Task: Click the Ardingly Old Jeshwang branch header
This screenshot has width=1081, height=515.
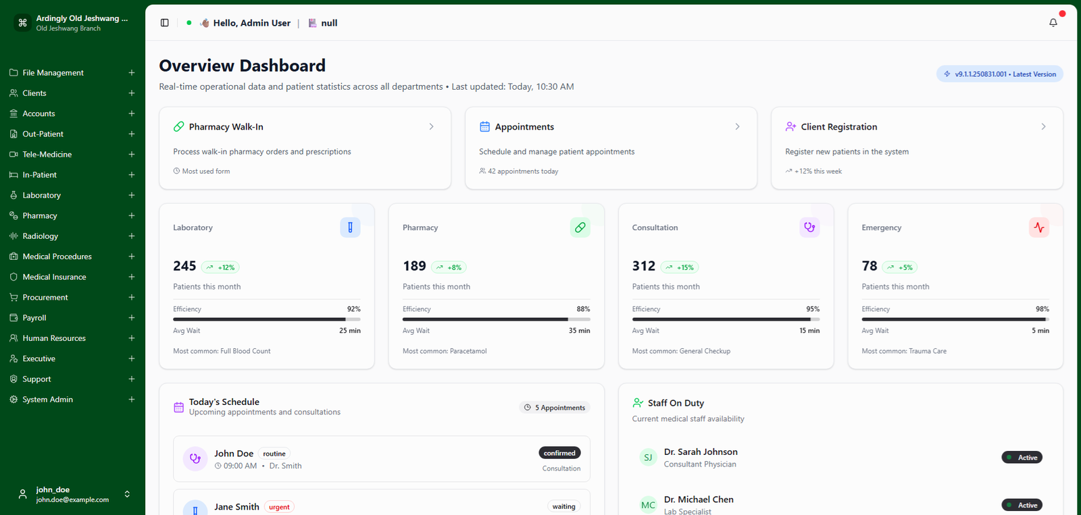Action: tap(72, 23)
